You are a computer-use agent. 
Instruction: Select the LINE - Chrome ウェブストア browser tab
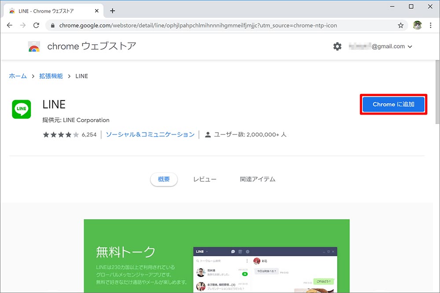[x=53, y=11]
